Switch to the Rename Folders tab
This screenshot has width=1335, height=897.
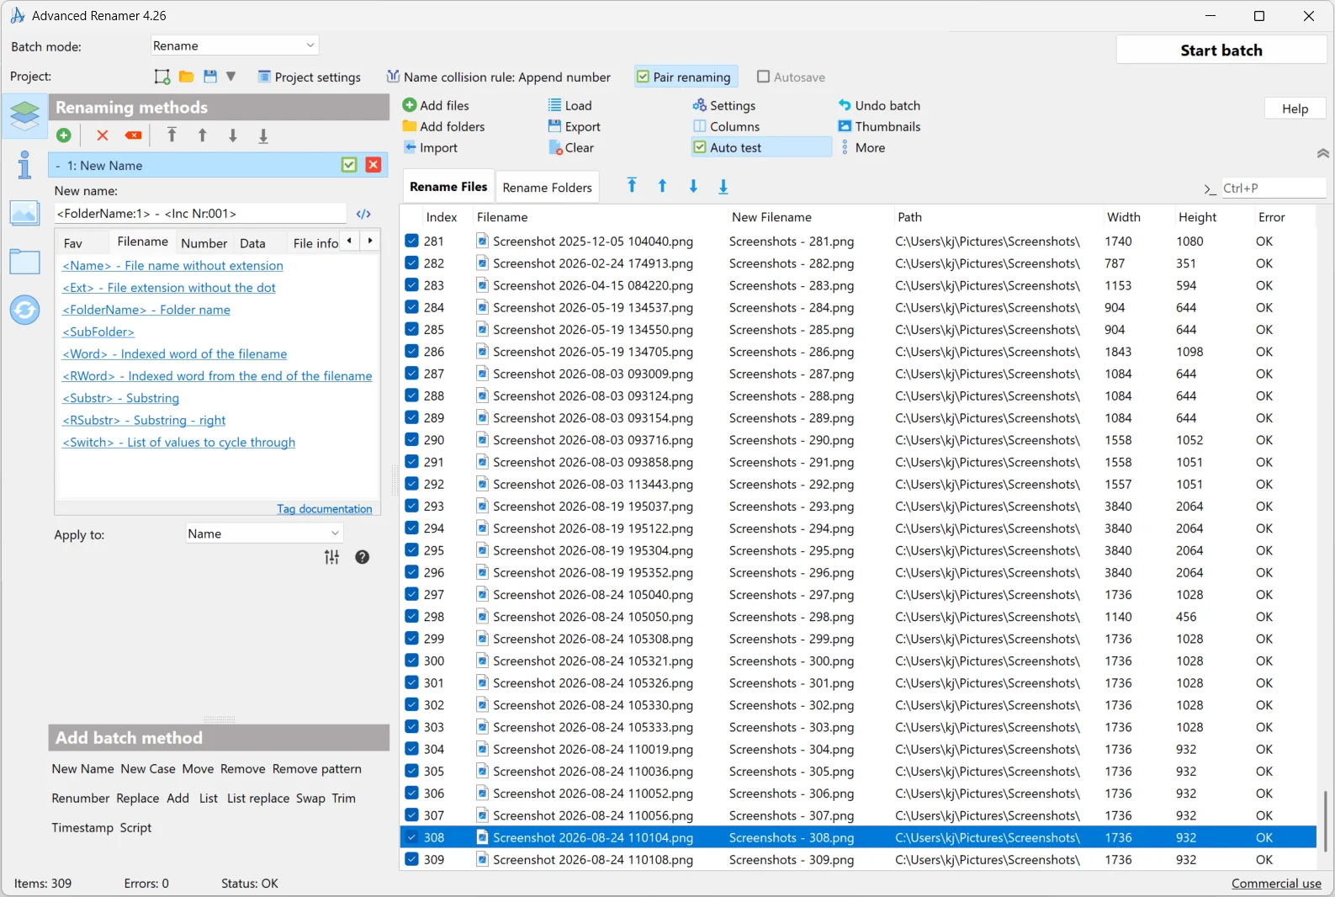548,187
